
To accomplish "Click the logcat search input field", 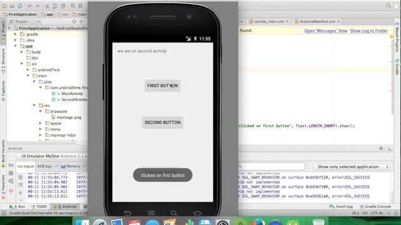I will click(x=271, y=166).
